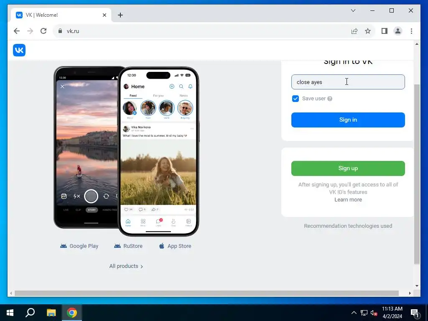
Task: Bookmark this tab with the star icon
Action: [x=368, y=31]
